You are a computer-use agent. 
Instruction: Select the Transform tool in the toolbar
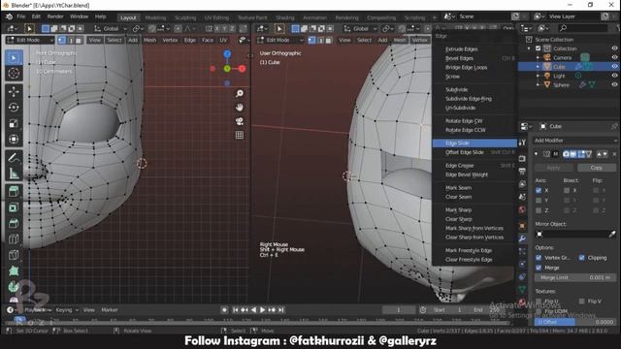[14, 139]
